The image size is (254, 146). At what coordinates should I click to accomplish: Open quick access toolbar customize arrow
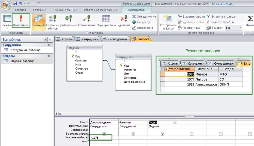click(39, 3)
